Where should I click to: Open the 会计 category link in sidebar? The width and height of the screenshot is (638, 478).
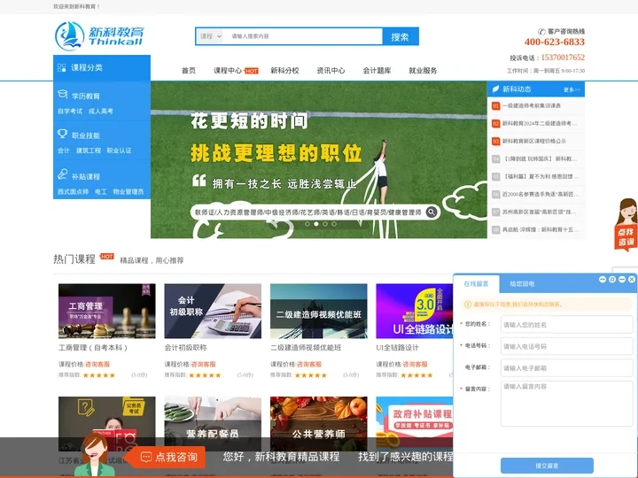pyautogui.click(x=64, y=150)
